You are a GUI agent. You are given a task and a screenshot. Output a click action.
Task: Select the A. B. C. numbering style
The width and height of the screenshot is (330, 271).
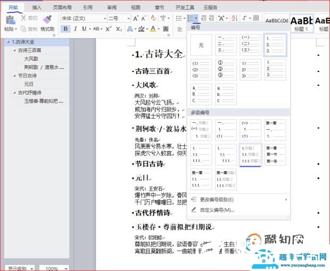[x=201, y=94]
